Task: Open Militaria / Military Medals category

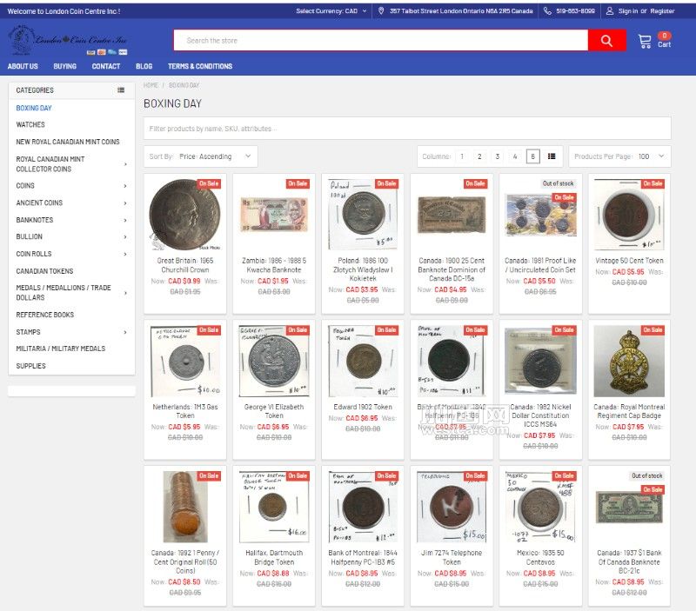Action: (60, 349)
